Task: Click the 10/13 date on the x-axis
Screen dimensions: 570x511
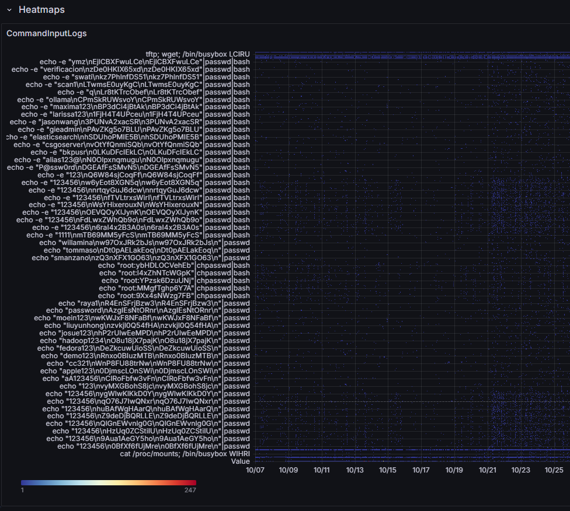Action: (x=354, y=470)
